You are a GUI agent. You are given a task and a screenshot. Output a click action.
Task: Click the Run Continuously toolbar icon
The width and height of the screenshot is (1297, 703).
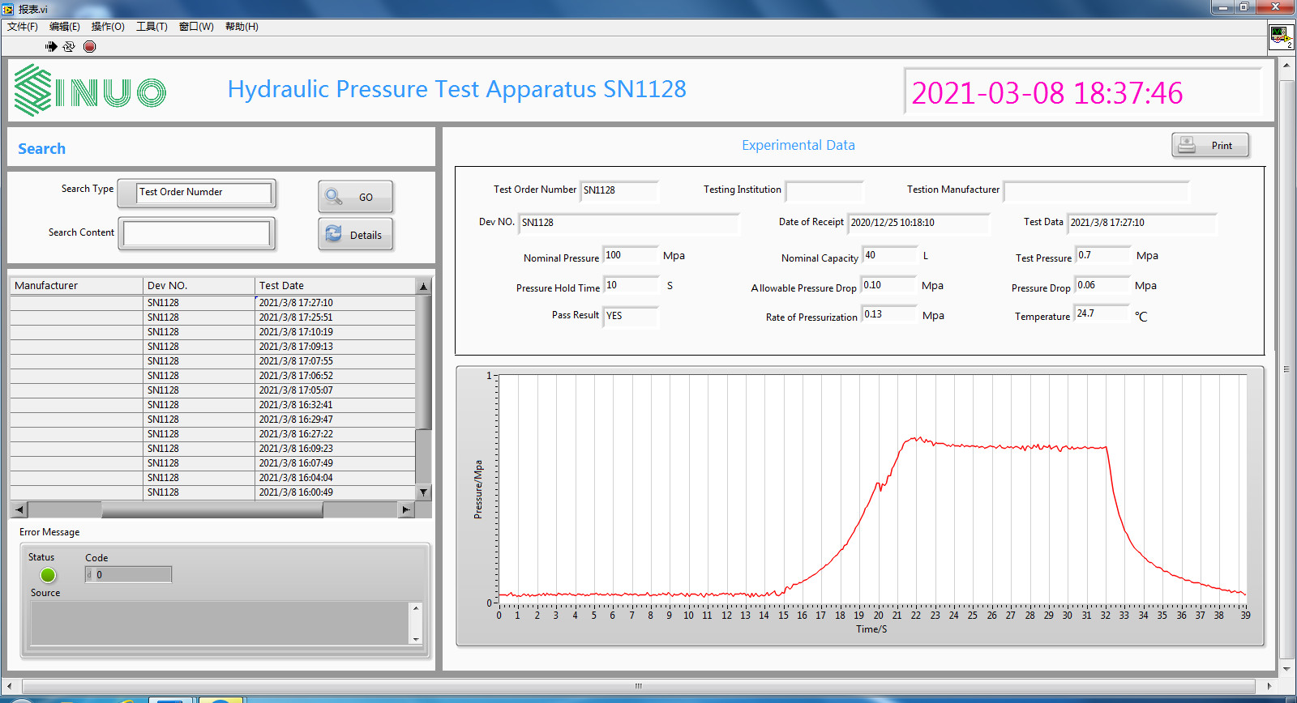[x=69, y=47]
